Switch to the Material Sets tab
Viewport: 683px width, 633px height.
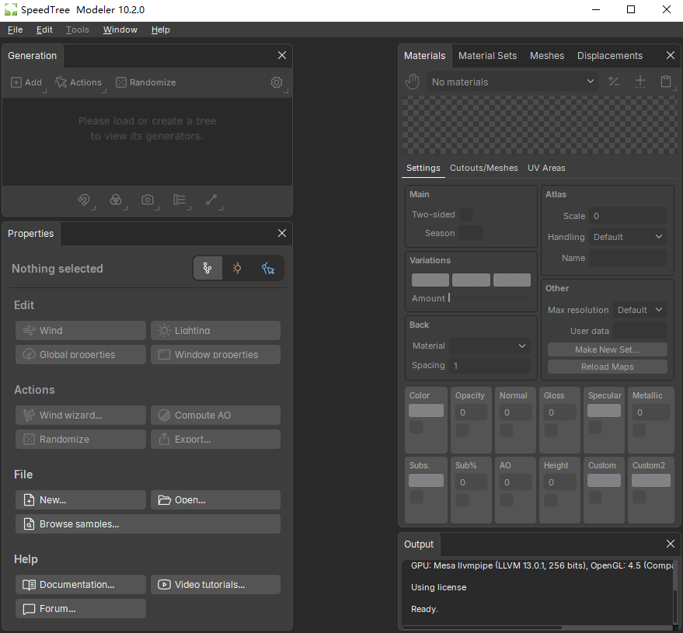[487, 56]
